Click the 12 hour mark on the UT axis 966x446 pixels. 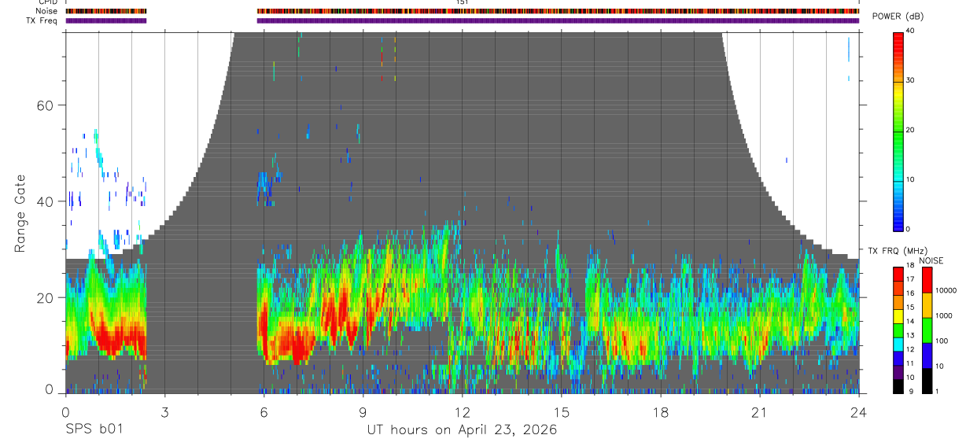point(462,411)
